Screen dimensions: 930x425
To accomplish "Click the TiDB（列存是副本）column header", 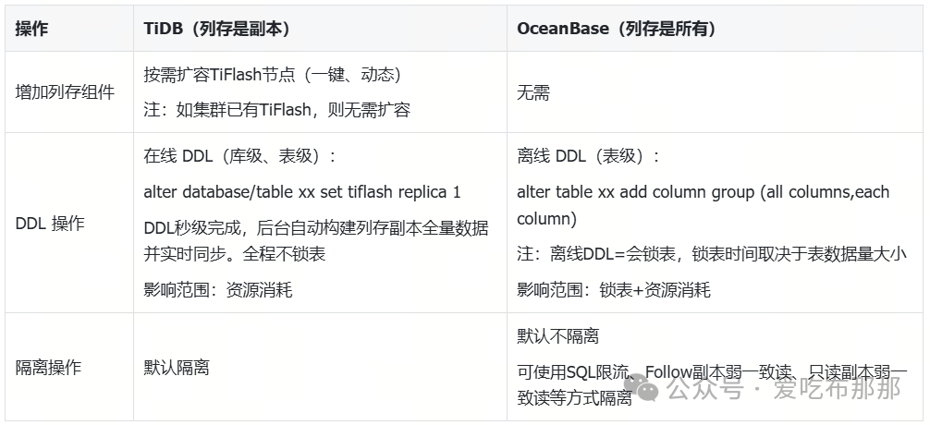I will 217,29.
